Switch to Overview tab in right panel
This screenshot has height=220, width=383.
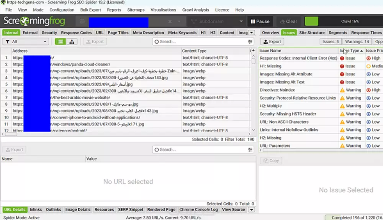pyautogui.click(x=270, y=33)
